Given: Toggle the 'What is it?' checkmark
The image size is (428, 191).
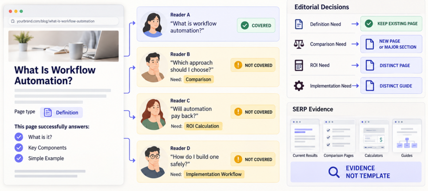Looking at the screenshot, I should click(19, 137).
